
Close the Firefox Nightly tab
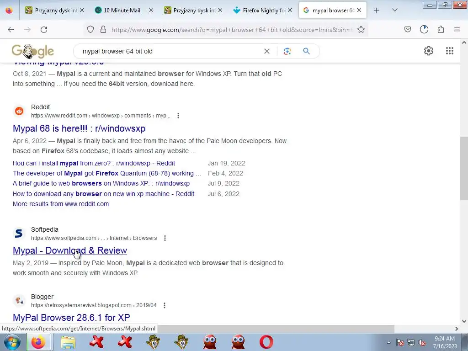[x=289, y=10]
